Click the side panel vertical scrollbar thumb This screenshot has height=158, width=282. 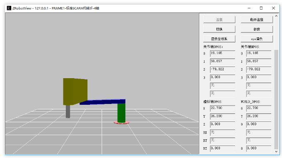276,99
